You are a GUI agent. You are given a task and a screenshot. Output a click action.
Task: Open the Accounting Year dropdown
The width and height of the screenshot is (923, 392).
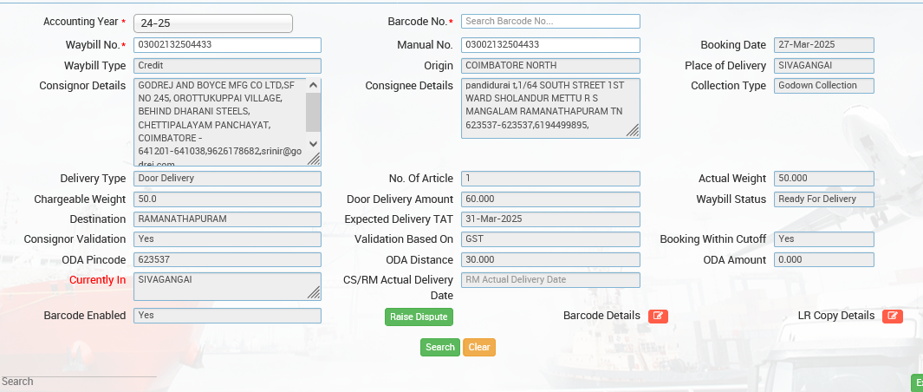point(213,23)
